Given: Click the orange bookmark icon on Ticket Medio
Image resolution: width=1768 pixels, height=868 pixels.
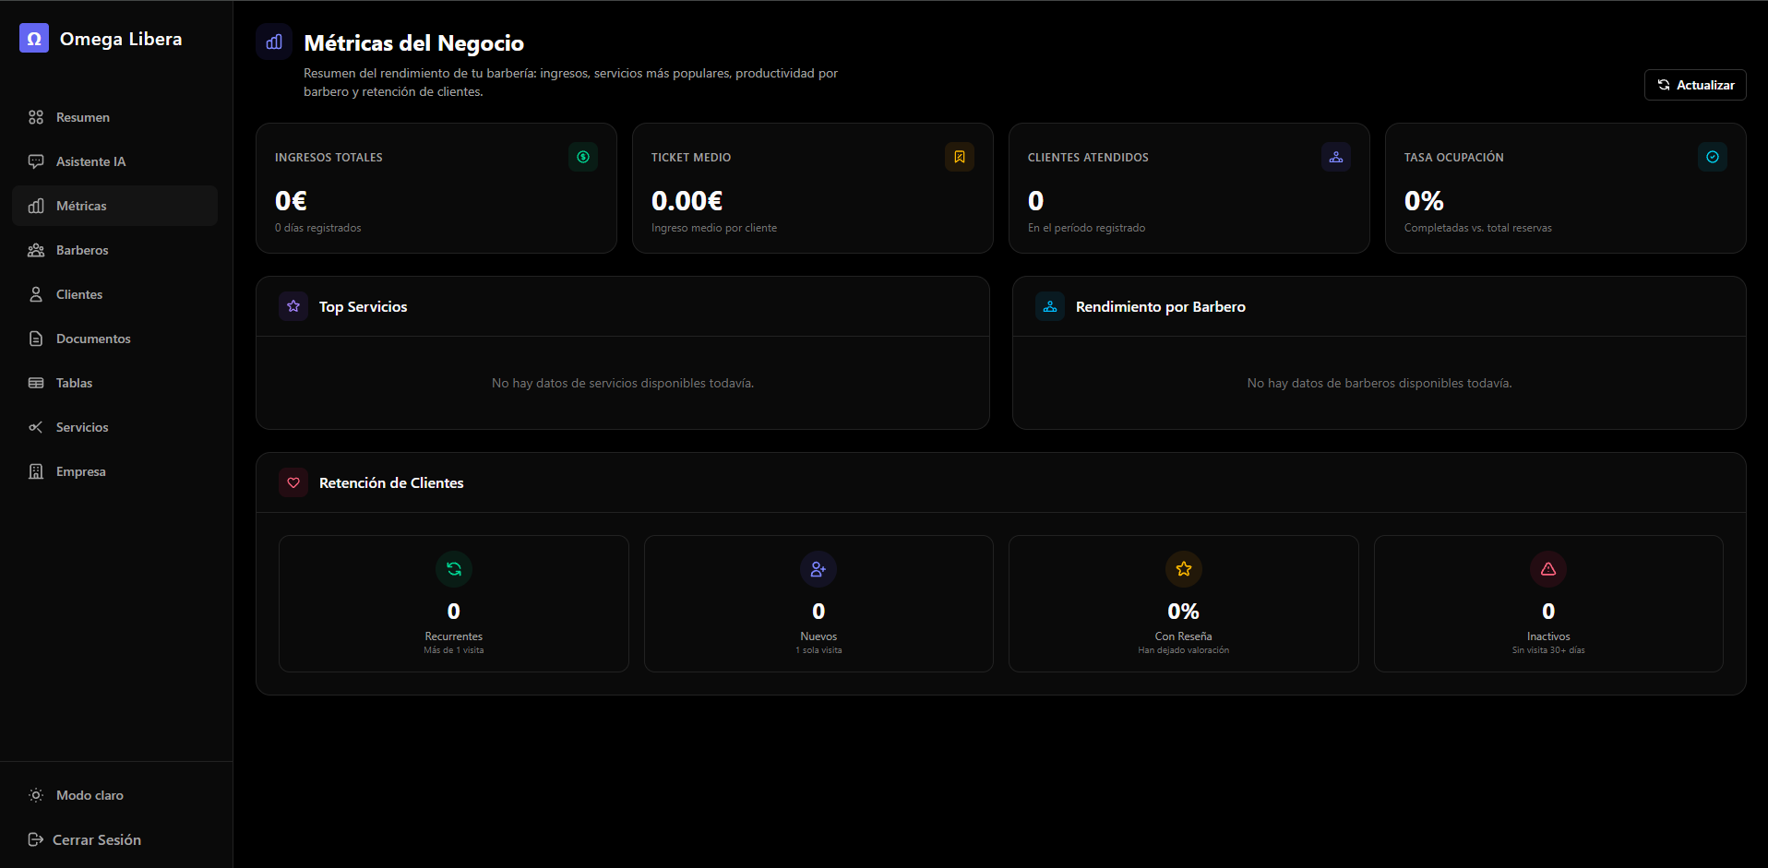Looking at the screenshot, I should [960, 157].
